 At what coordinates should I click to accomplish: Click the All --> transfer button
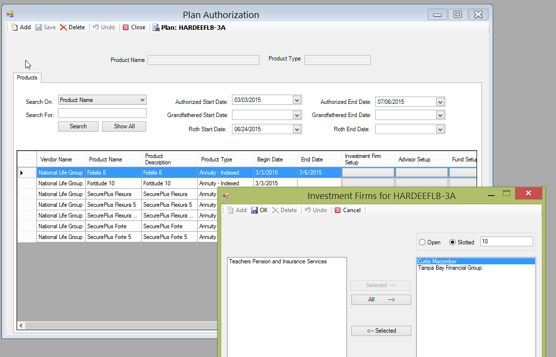click(381, 299)
